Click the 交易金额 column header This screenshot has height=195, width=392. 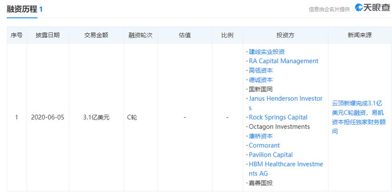click(x=96, y=35)
